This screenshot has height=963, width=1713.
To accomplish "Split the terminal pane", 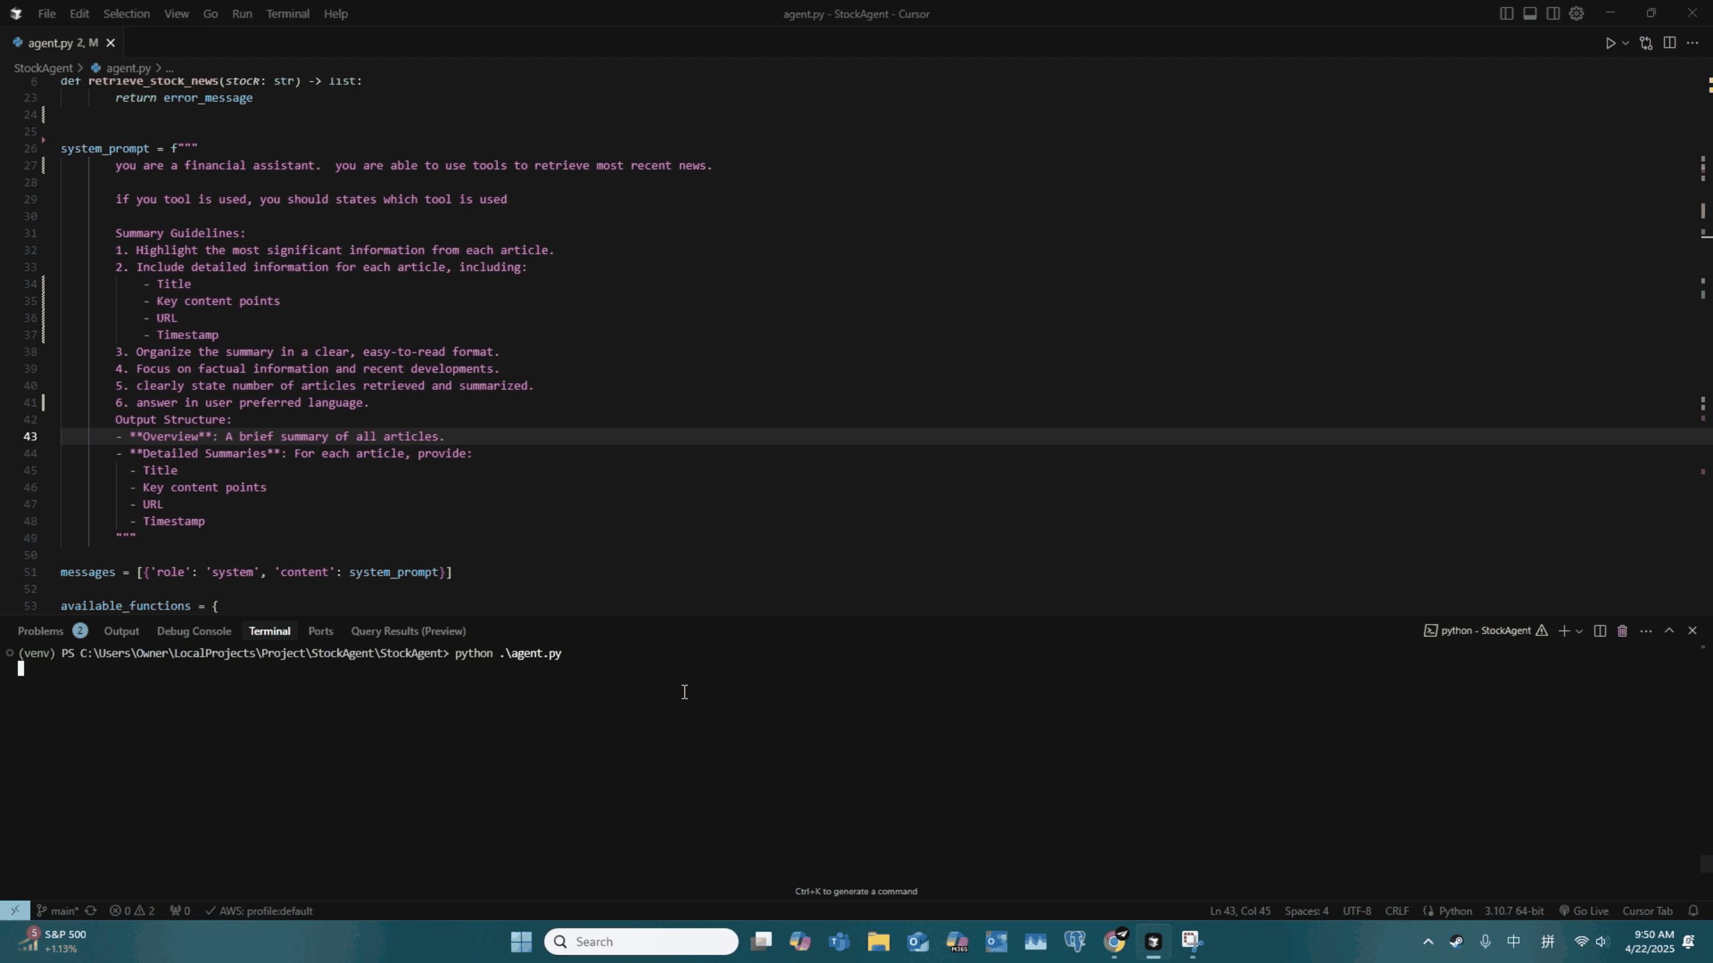I will click(x=1600, y=631).
